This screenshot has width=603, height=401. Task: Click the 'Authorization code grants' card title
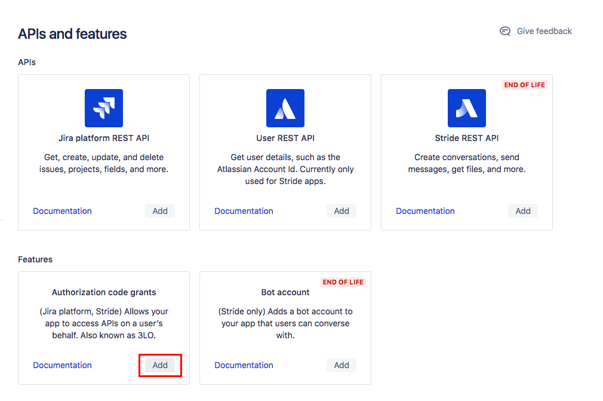(x=104, y=292)
